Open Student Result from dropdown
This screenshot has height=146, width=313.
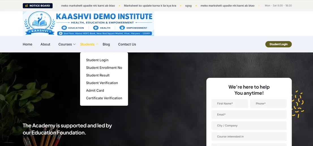(98, 75)
